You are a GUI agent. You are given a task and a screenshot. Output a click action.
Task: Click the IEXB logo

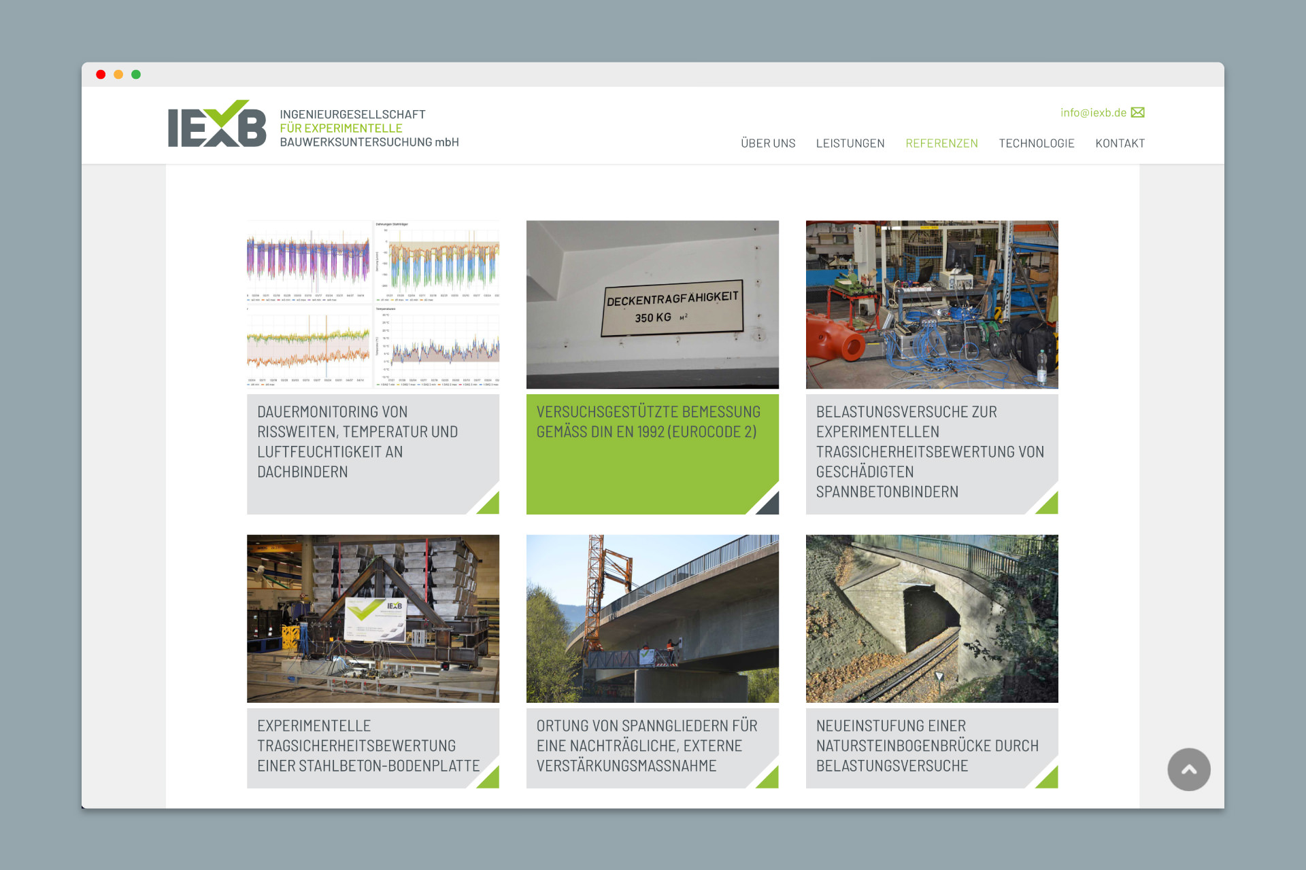click(x=217, y=124)
